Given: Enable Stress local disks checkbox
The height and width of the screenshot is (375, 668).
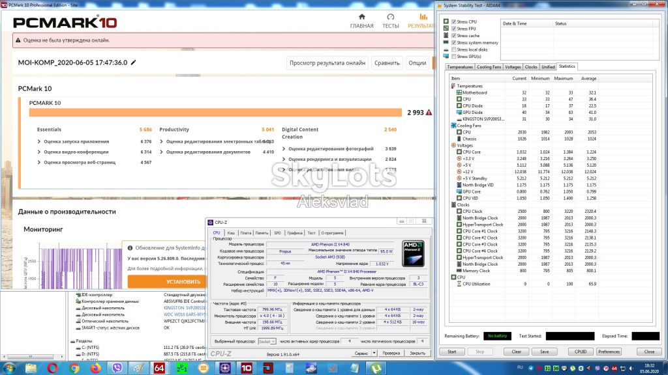Looking at the screenshot, I should tap(454, 49).
